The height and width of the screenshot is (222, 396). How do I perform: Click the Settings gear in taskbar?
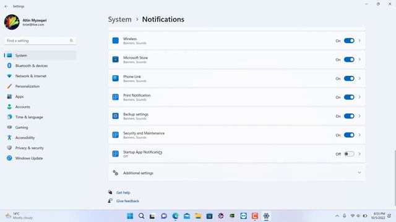point(266,216)
